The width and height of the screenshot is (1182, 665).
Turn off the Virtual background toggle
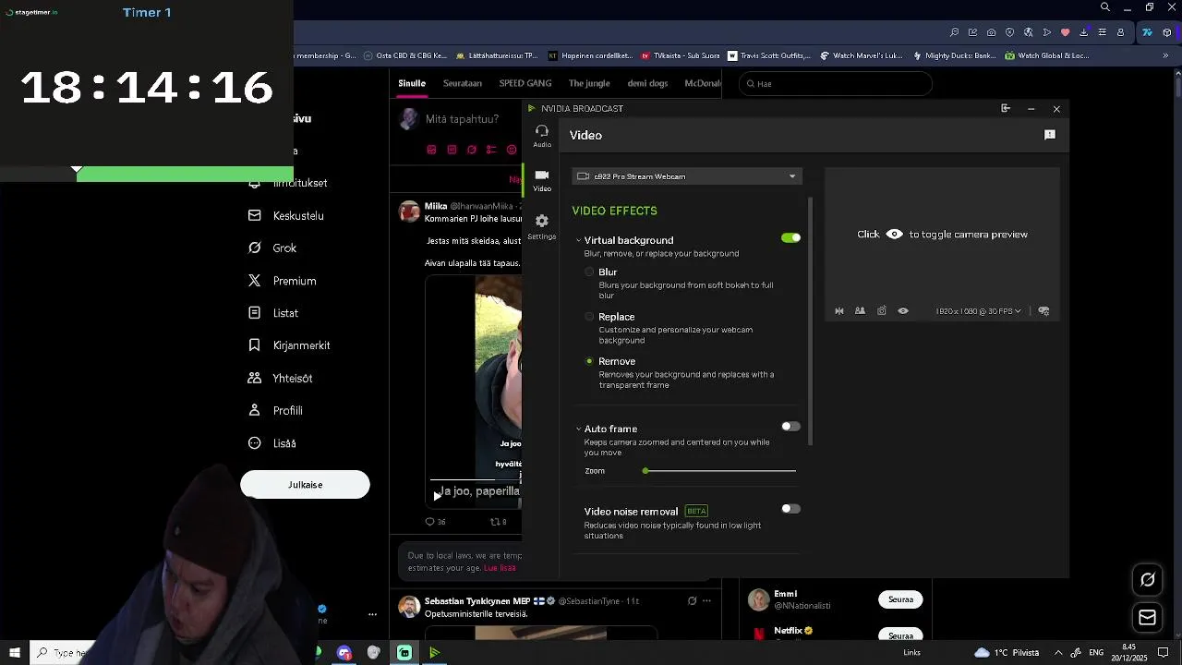pos(790,238)
